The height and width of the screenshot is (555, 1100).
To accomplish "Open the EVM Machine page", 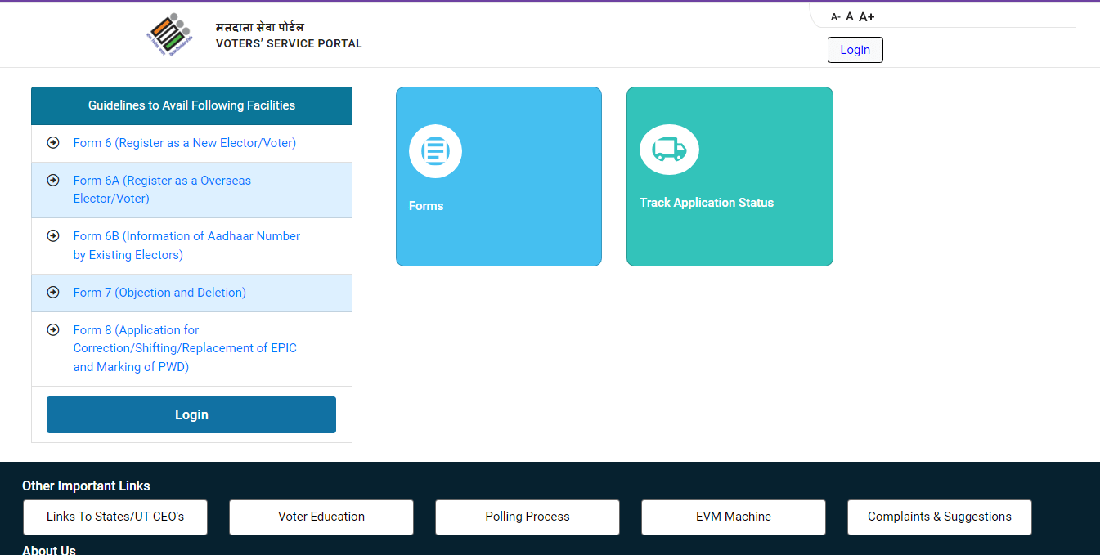I will (x=733, y=517).
